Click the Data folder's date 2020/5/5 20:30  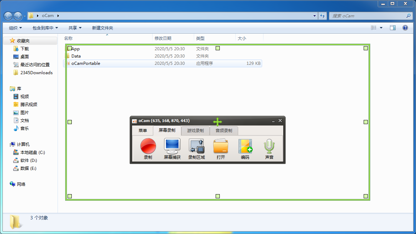(x=170, y=56)
